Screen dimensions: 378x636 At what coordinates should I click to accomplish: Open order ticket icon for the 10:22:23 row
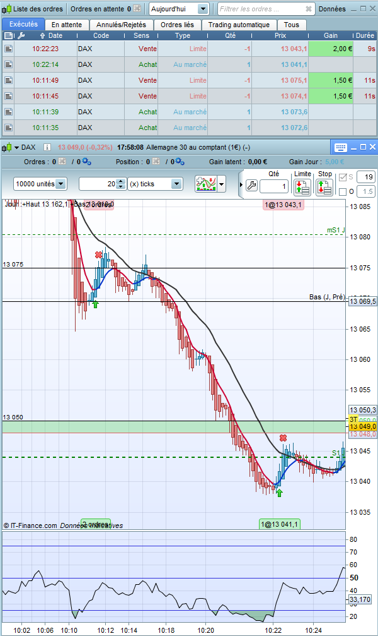coord(8,49)
